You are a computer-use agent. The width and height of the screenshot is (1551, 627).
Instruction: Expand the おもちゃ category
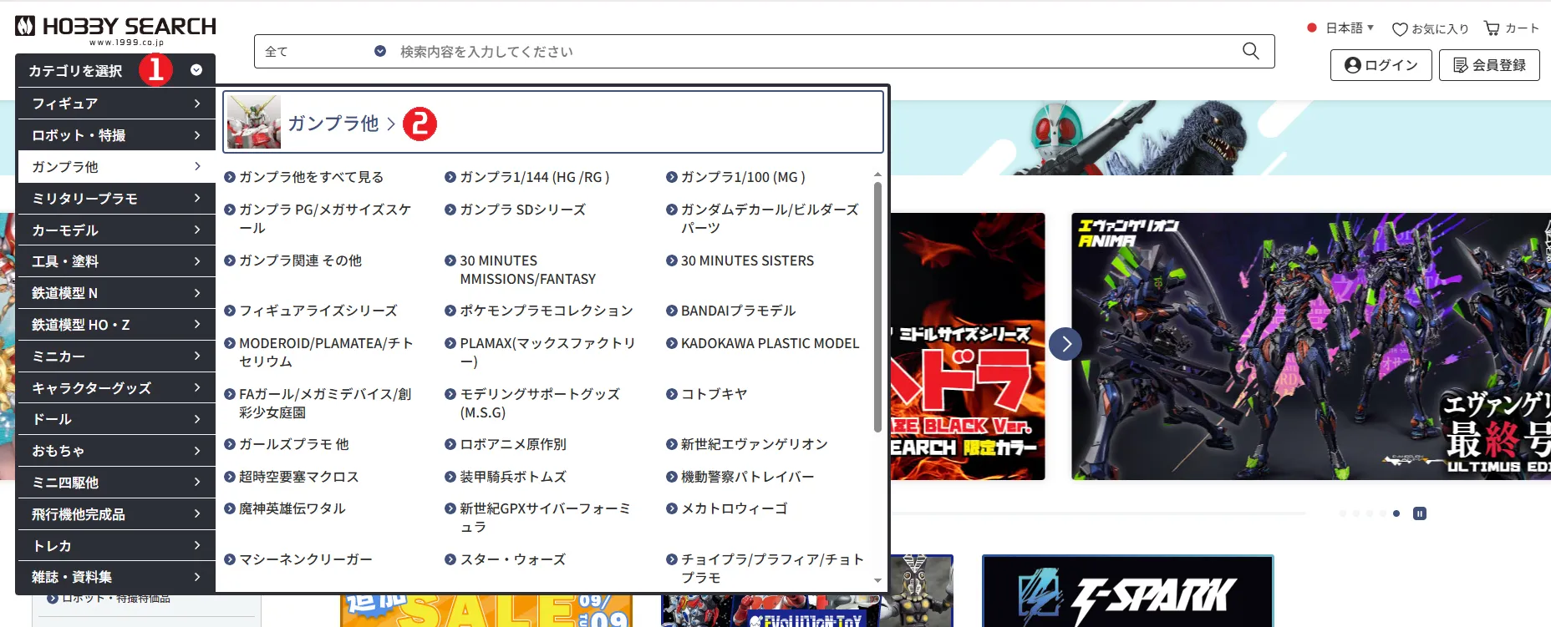116,451
